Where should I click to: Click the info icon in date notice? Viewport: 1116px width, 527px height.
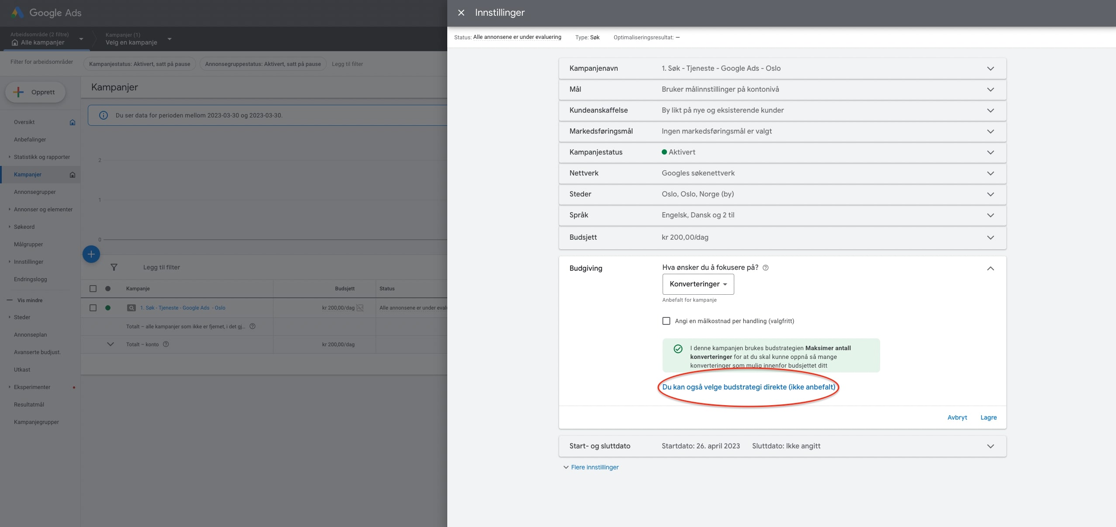104,115
